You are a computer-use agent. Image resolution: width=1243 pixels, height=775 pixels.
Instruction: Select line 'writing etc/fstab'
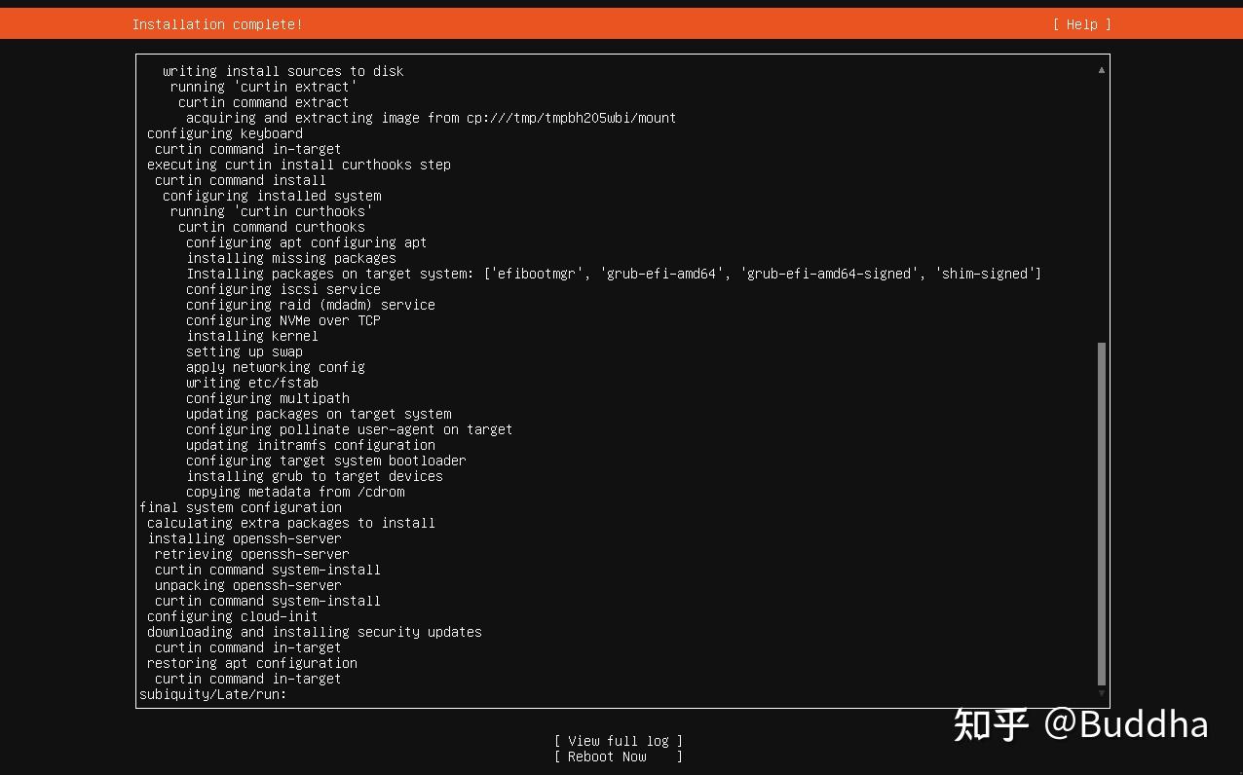[x=252, y=383]
